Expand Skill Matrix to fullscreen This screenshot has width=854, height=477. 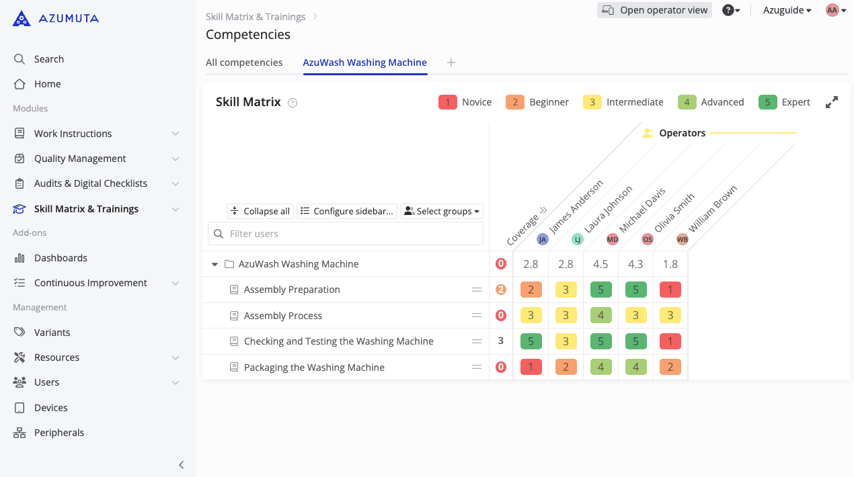[832, 102]
